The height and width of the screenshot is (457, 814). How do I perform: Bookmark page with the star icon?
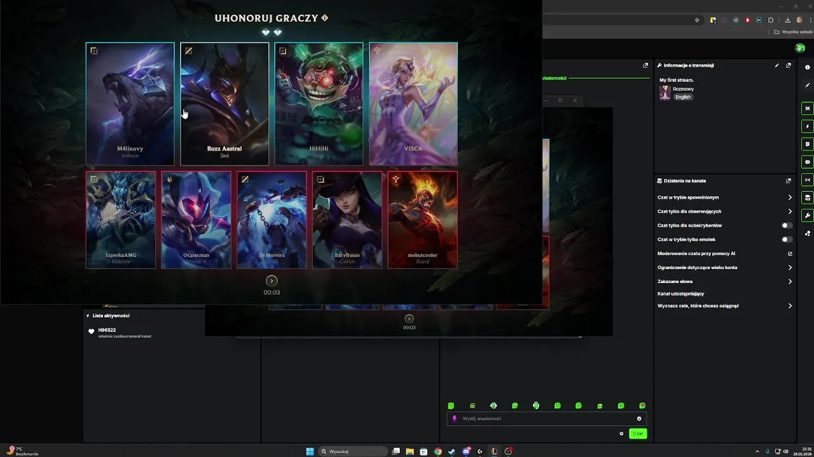coord(697,20)
